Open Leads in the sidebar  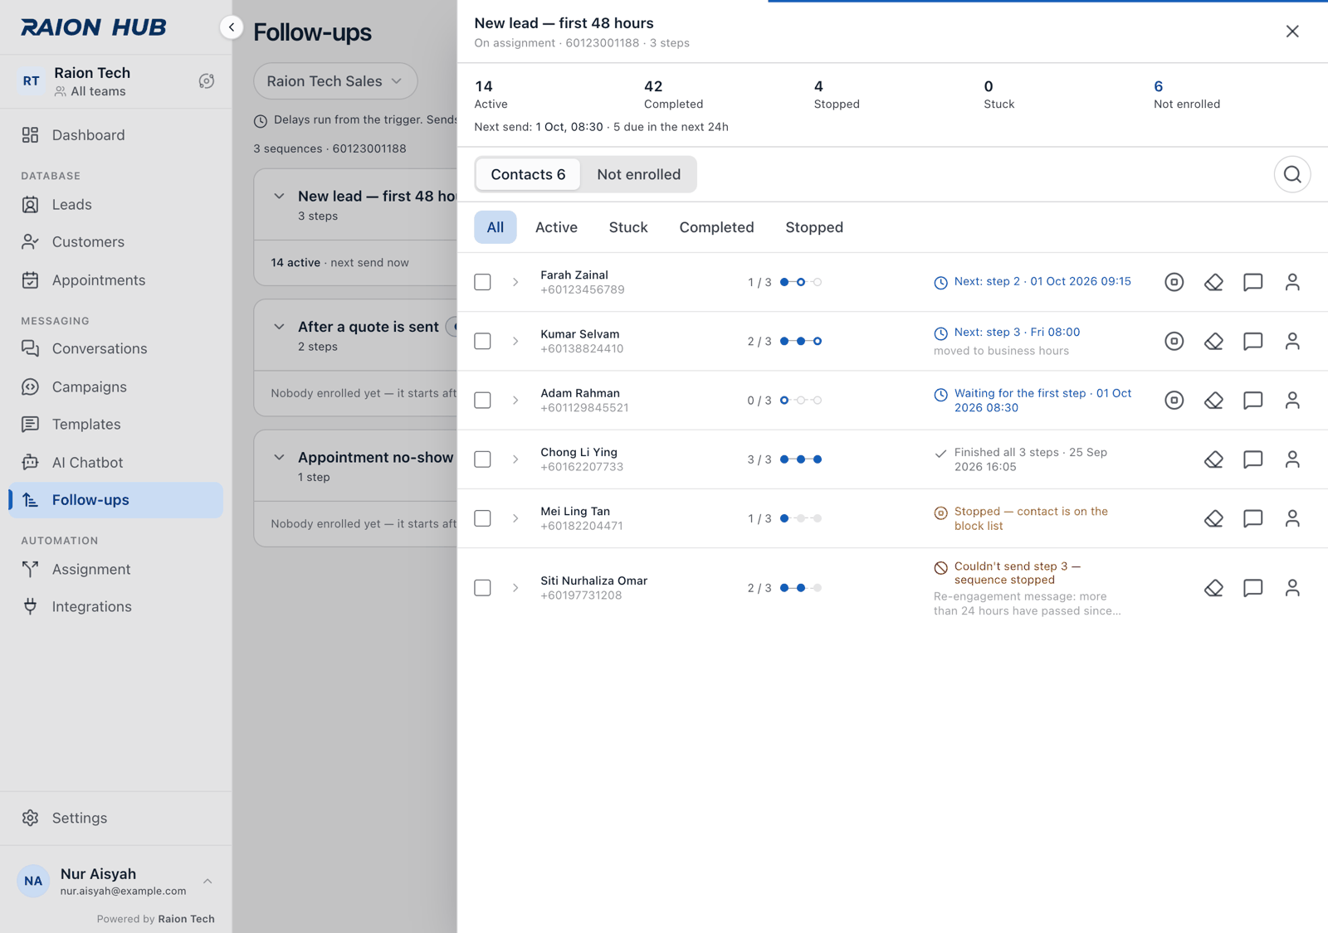point(115,205)
